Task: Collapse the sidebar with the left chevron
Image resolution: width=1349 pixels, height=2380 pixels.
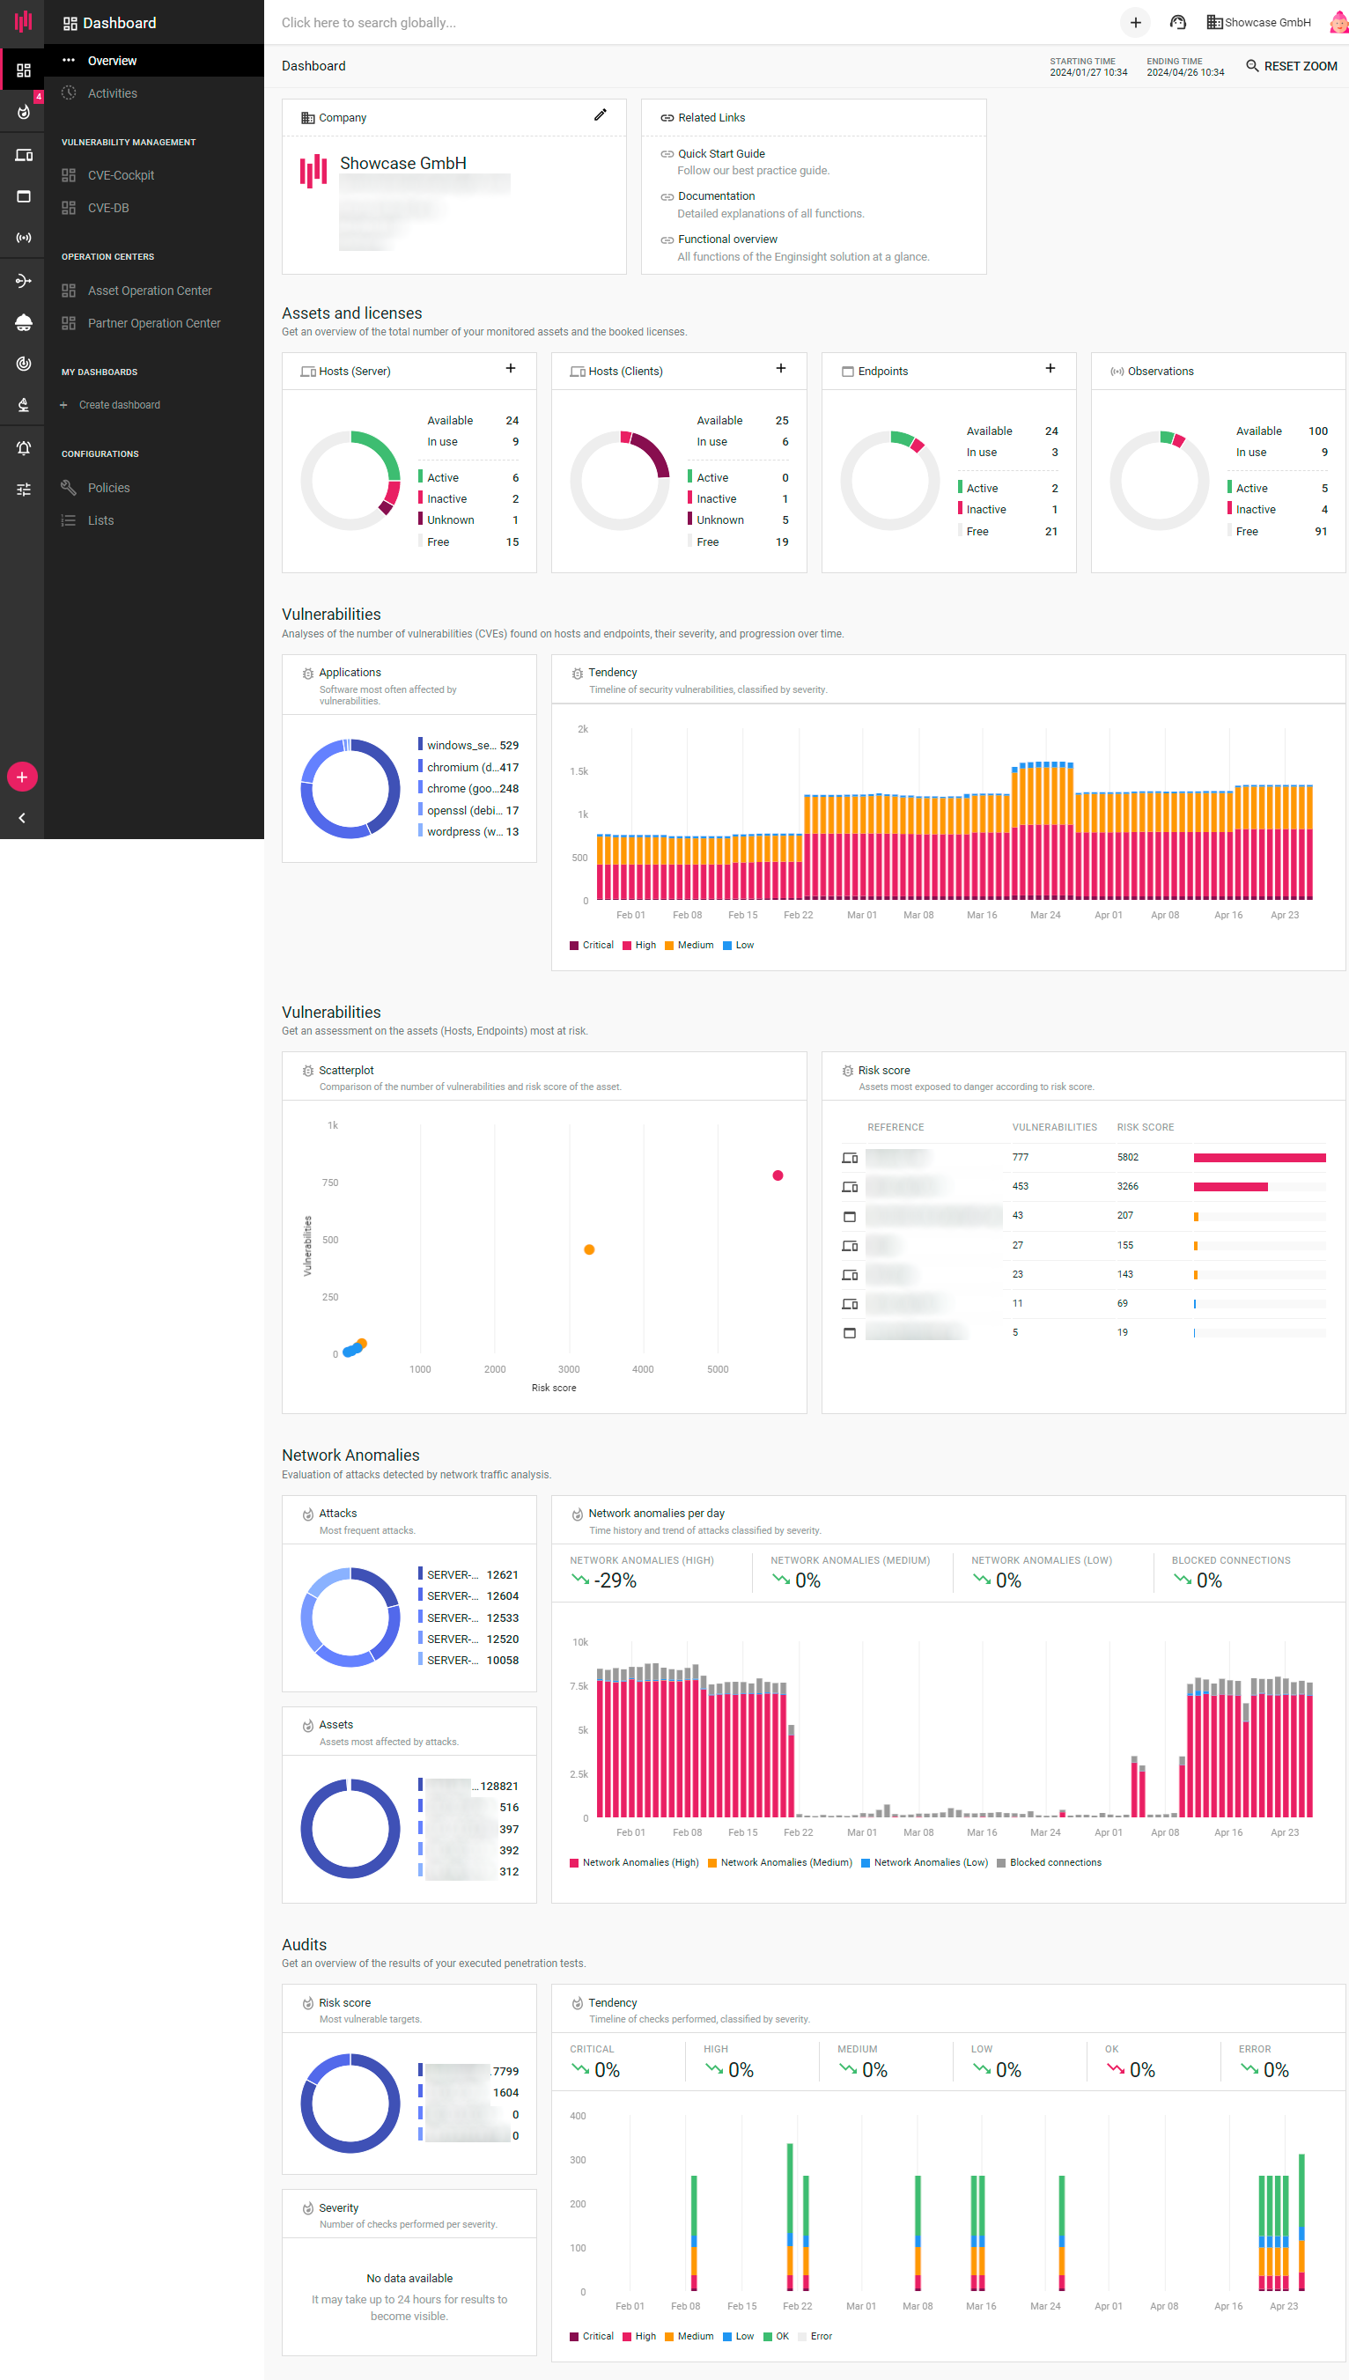Action: tap(22, 817)
